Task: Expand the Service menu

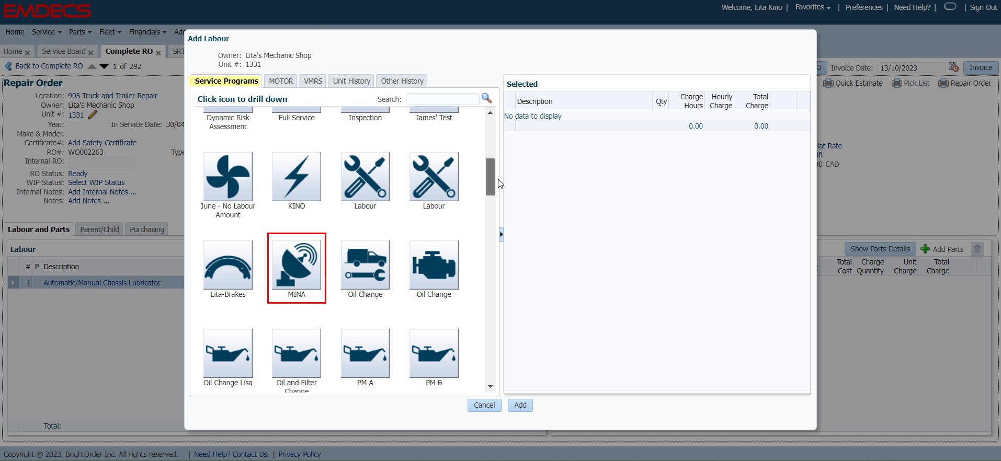Action: click(x=47, y=32)
